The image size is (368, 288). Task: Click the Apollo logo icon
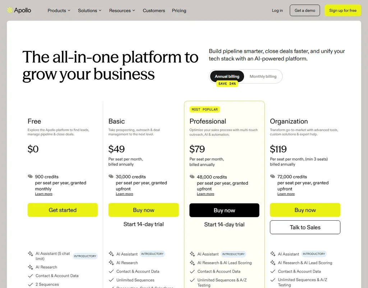tap(9, 10)
